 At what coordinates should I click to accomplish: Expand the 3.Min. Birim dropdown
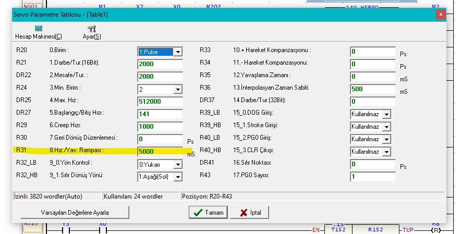pyautogui.click(x=178, y=89)
